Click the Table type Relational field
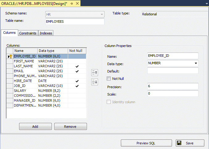 [174, 14]
